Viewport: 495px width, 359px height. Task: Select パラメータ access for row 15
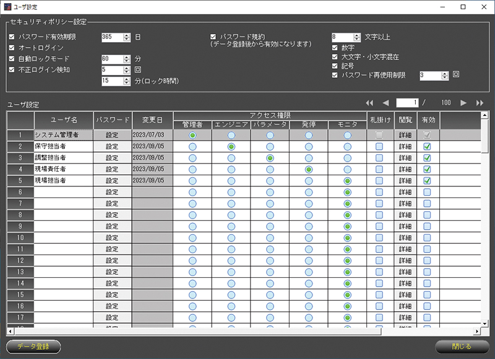(x=270, y=295)
